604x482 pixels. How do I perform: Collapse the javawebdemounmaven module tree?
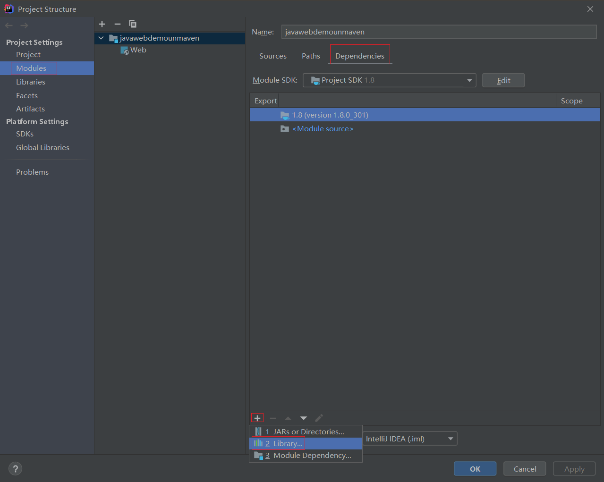click(101, 38)
